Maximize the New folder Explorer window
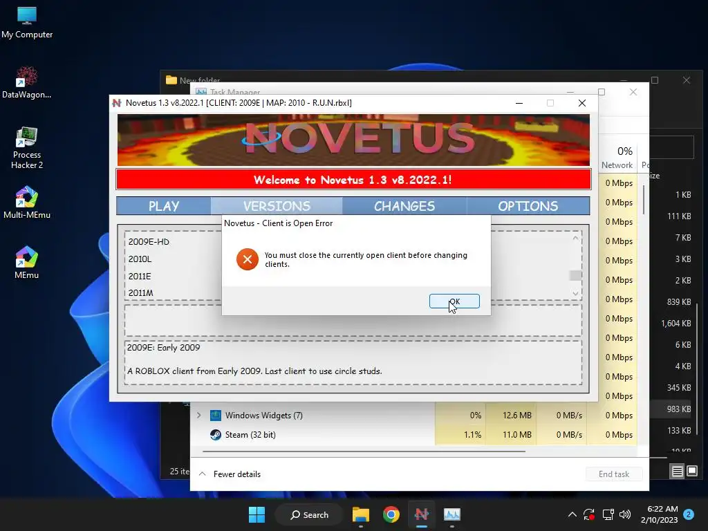 [655, 80]
